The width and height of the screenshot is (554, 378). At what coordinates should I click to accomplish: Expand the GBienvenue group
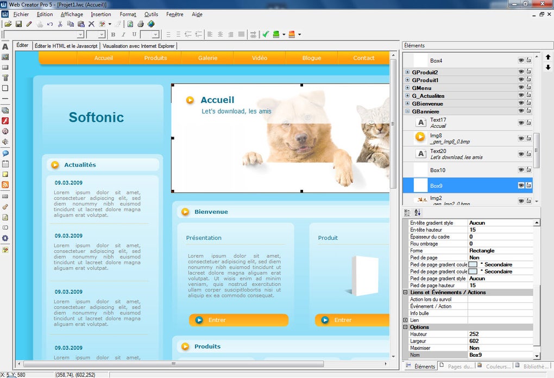[x=407, y=103]
